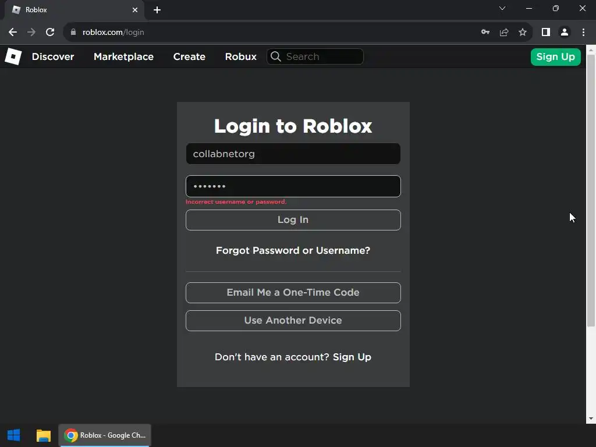
Task: Close the Roblox tab
Action: click(135, 10)
